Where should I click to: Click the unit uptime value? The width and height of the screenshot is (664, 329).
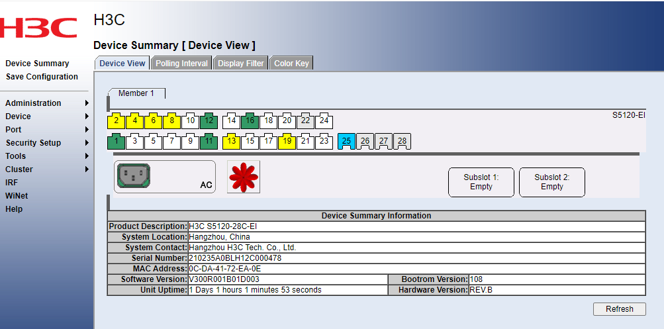(255, 290)
